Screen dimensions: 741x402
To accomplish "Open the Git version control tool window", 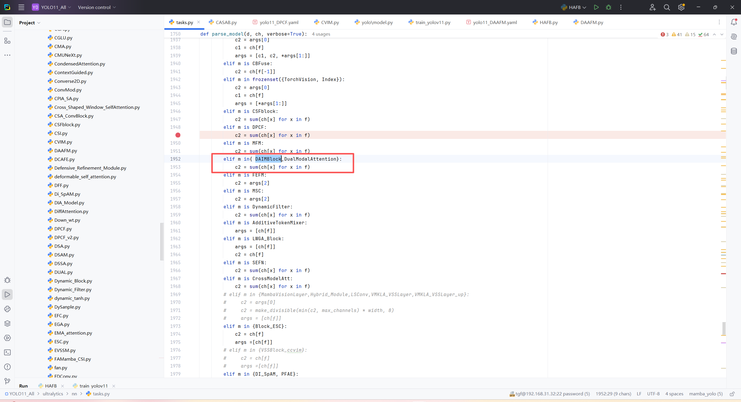I will click(8, 381).
